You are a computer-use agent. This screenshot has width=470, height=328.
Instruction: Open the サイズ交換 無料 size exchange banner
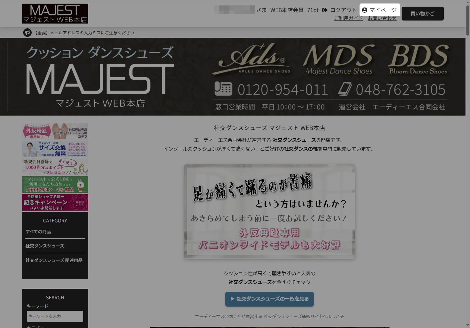55,149
